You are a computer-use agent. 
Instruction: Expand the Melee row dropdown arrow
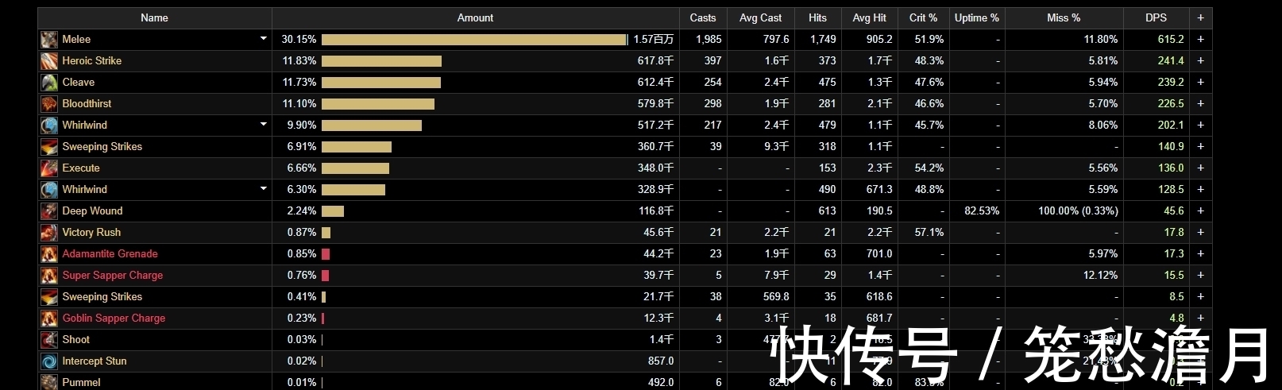pyautogui.click(x=263, y=39)
